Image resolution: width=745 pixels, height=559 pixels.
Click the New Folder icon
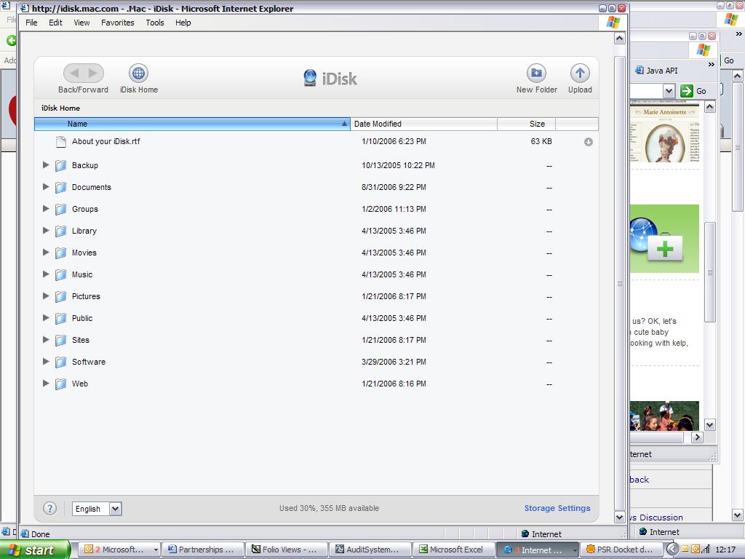(x=536, y=74)
